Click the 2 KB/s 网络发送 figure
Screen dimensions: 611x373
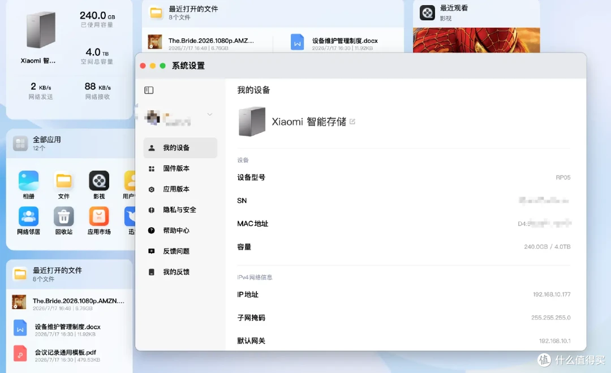(41, 86)
